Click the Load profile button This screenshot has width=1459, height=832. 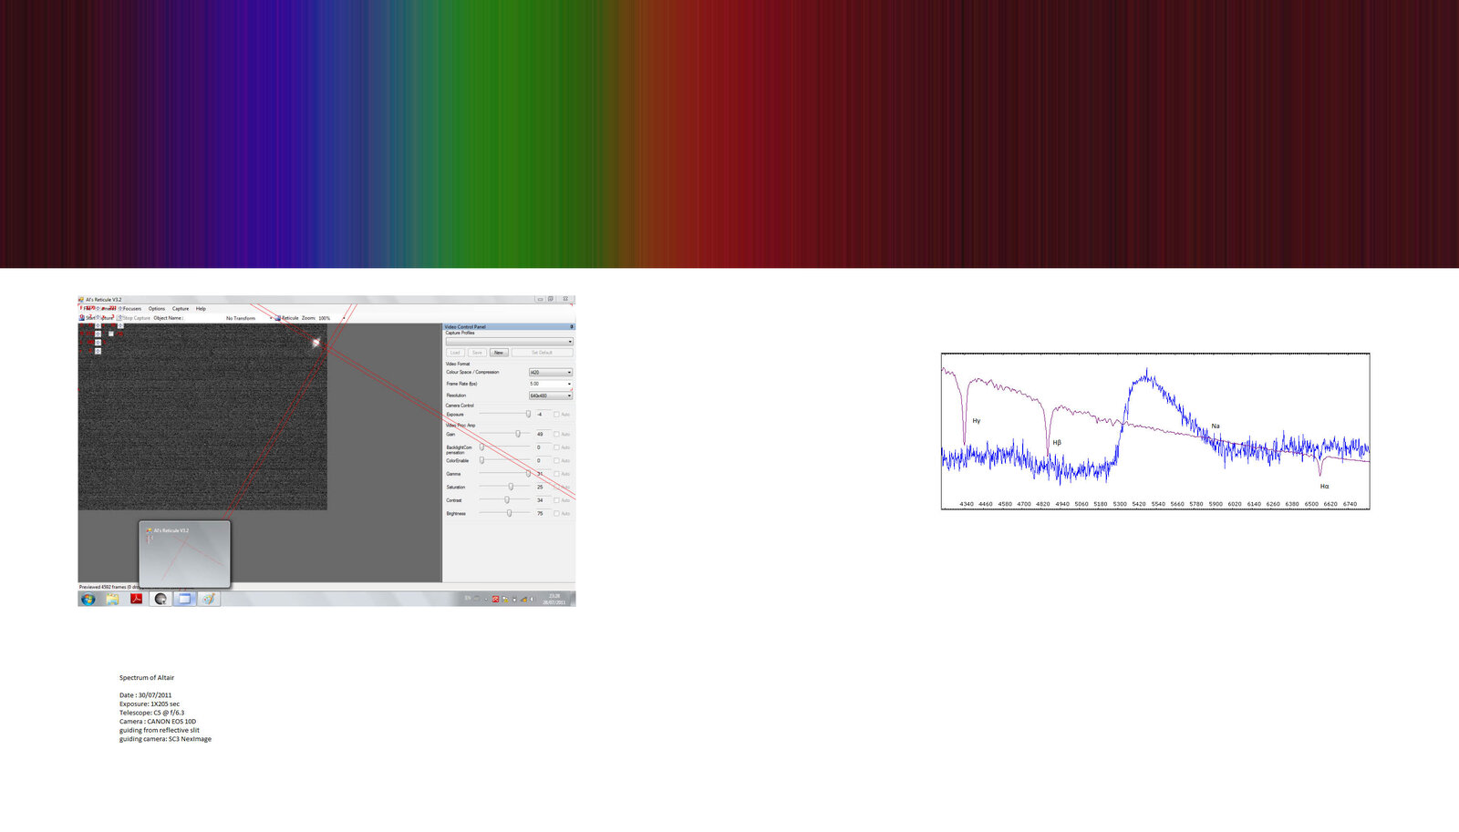coord(455,353)
